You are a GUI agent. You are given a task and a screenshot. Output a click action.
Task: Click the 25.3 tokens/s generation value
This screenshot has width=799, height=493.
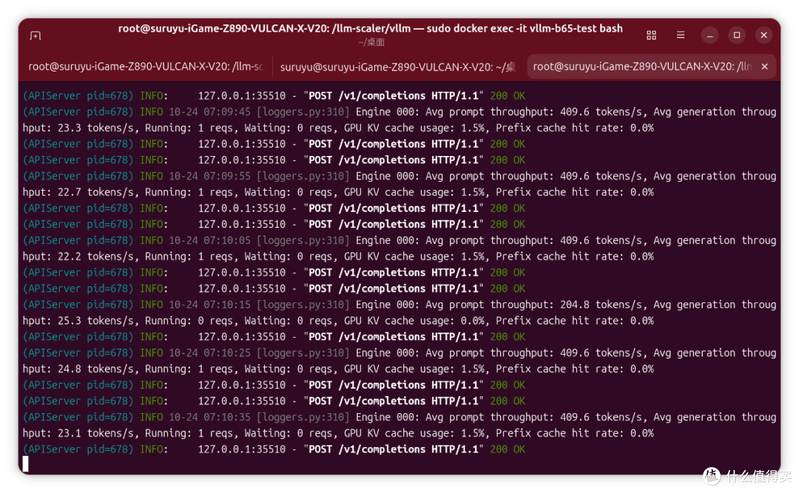click(x=70, y=321)
